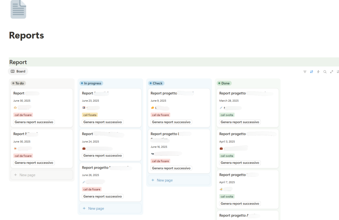
Task: Open Report card title dated June 24
Action: click(x=103, y=134)
